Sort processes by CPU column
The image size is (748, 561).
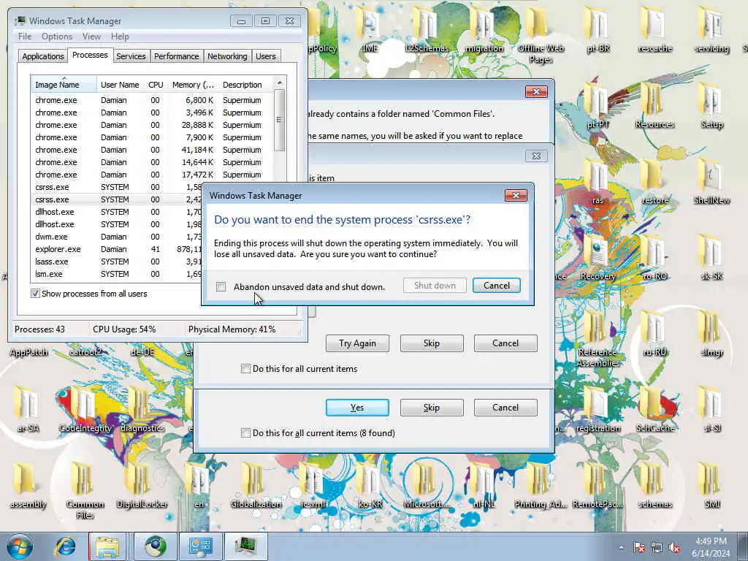156,85
